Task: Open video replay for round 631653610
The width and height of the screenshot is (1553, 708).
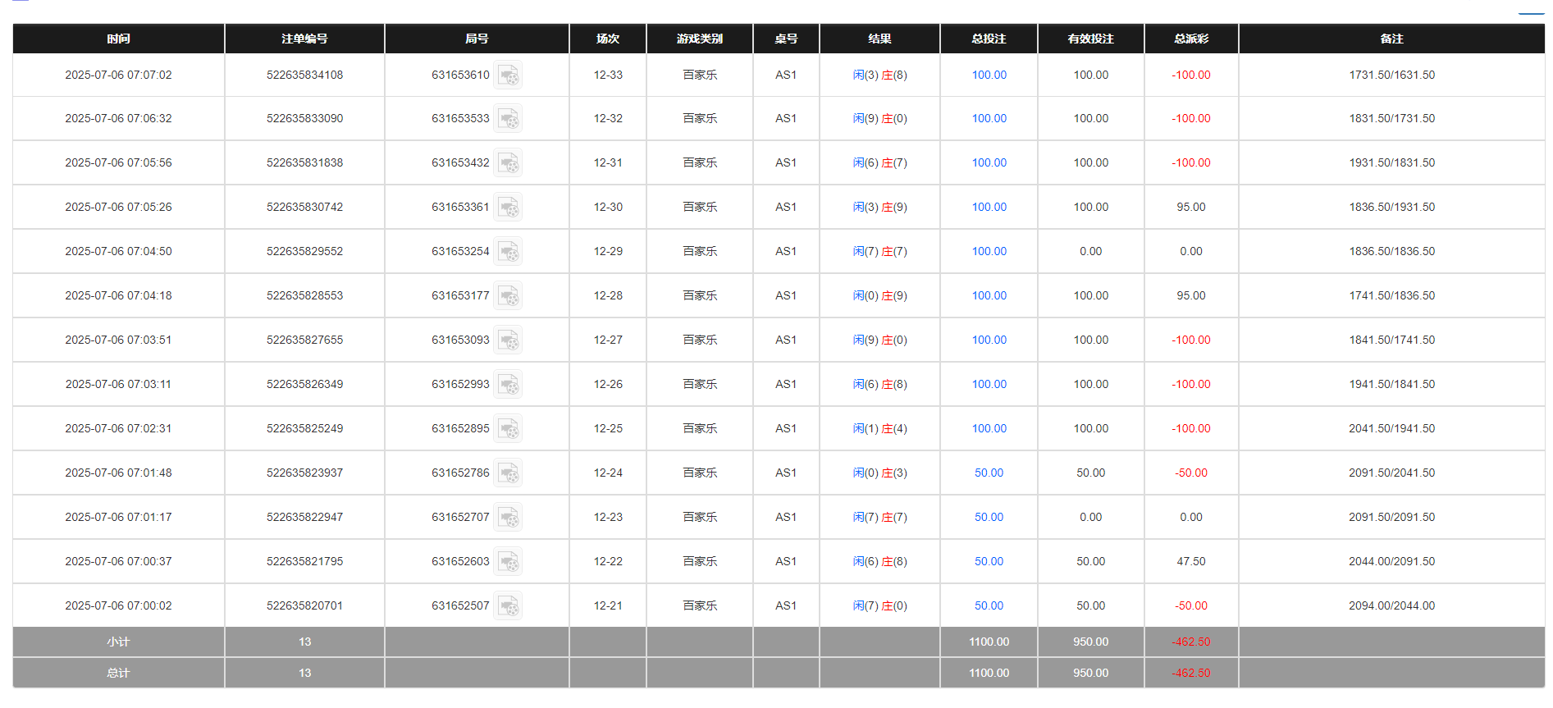Action: [508, 75]
